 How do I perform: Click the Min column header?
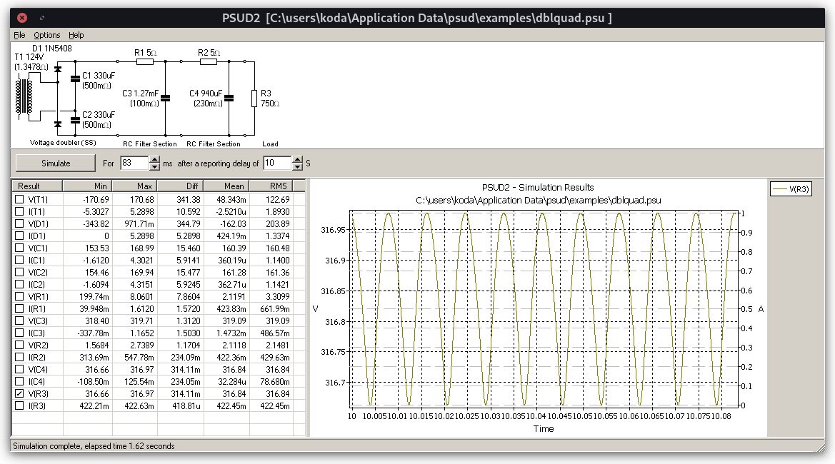[x=87, y=186]
